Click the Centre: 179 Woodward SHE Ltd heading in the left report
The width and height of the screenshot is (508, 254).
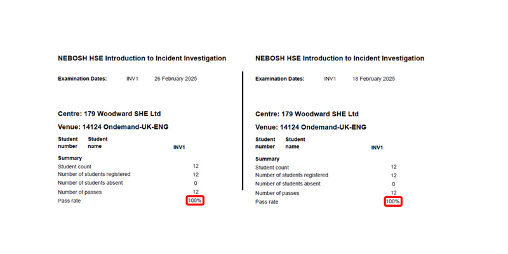point(109,114)
